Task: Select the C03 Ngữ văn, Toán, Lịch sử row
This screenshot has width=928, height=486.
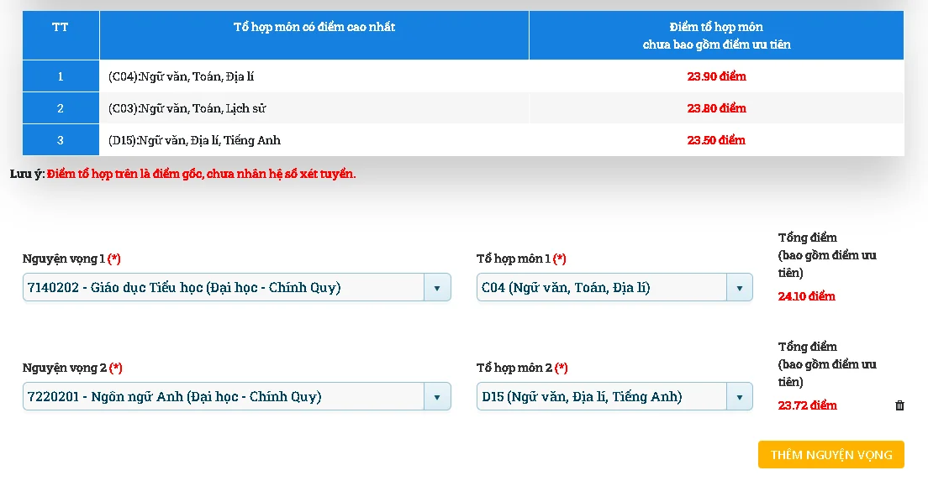Action: point(187,108)
